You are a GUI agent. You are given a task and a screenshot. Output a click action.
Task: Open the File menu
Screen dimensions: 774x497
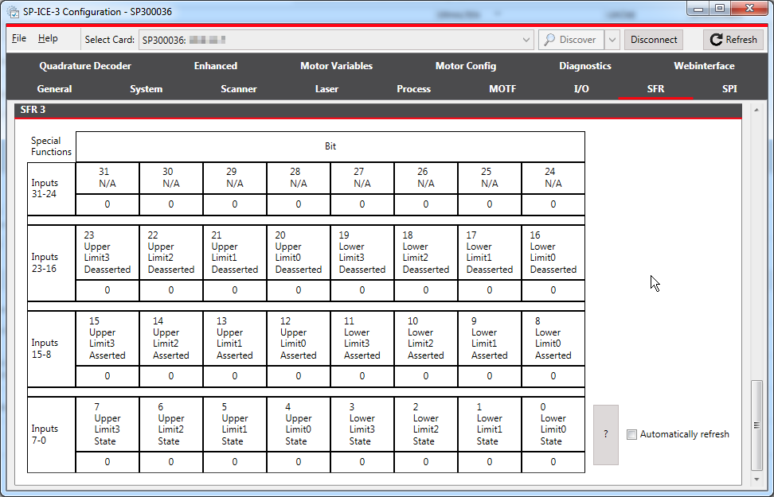pos(18,37)
